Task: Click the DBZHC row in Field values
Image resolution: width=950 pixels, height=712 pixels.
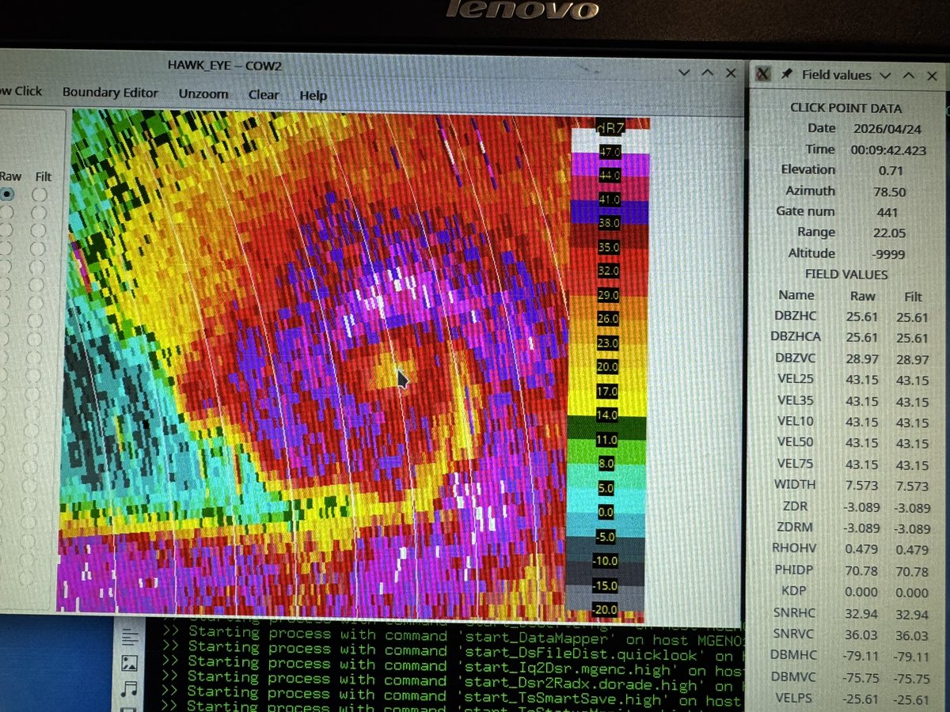Action: [x=797, y=315]
